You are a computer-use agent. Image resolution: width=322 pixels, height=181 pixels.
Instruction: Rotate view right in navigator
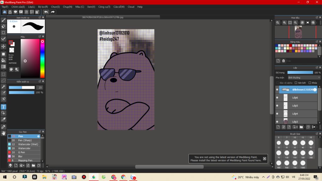click(x=313, y=23)
